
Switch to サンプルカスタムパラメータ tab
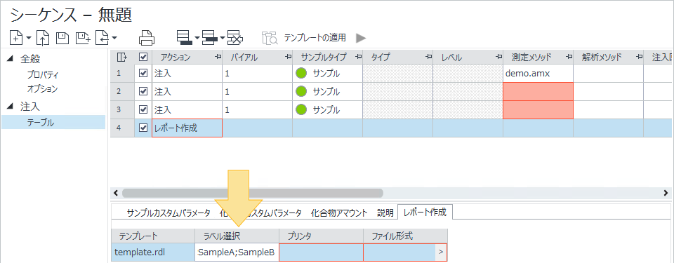(x=169, y=213)
